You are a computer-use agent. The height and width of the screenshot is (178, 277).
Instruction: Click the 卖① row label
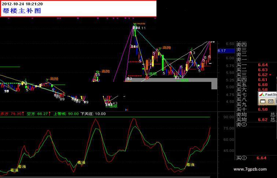coord(241,125)
